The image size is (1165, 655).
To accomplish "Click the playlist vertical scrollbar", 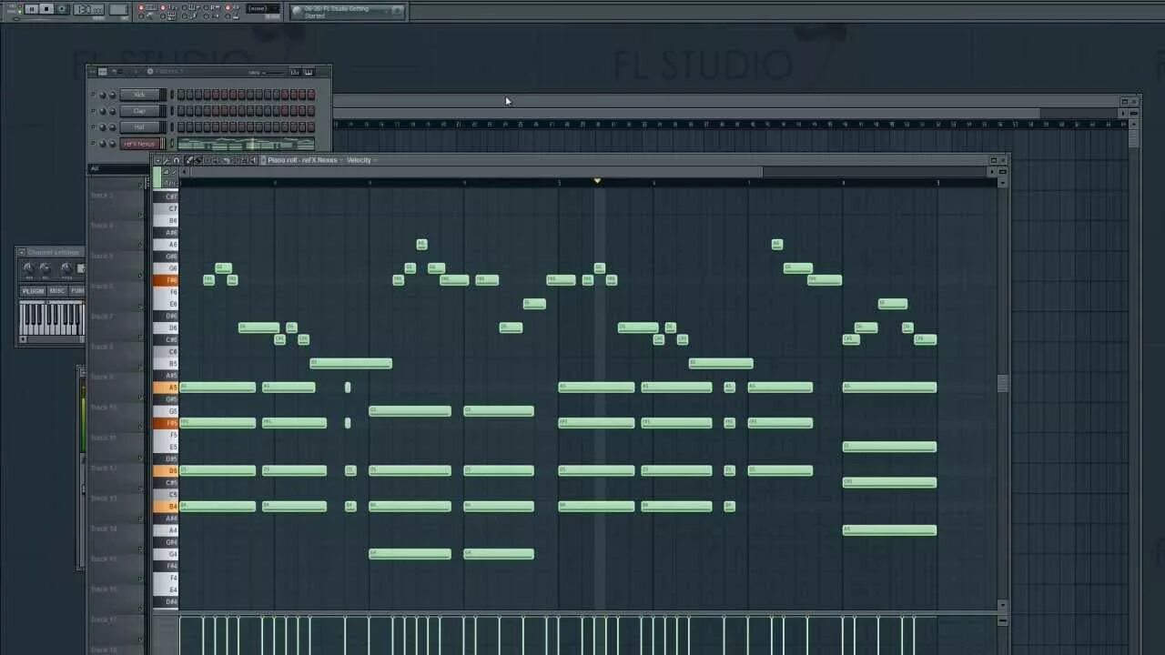I will click(x=1133, y=136).
